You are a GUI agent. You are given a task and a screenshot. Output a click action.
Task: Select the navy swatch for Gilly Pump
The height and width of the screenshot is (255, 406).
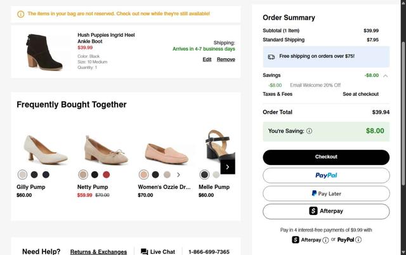tap(46, 174)
